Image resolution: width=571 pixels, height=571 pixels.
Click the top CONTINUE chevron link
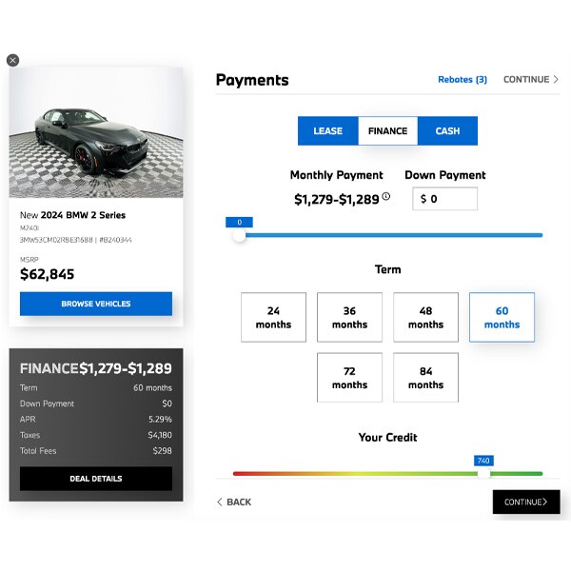pos(531,79)
